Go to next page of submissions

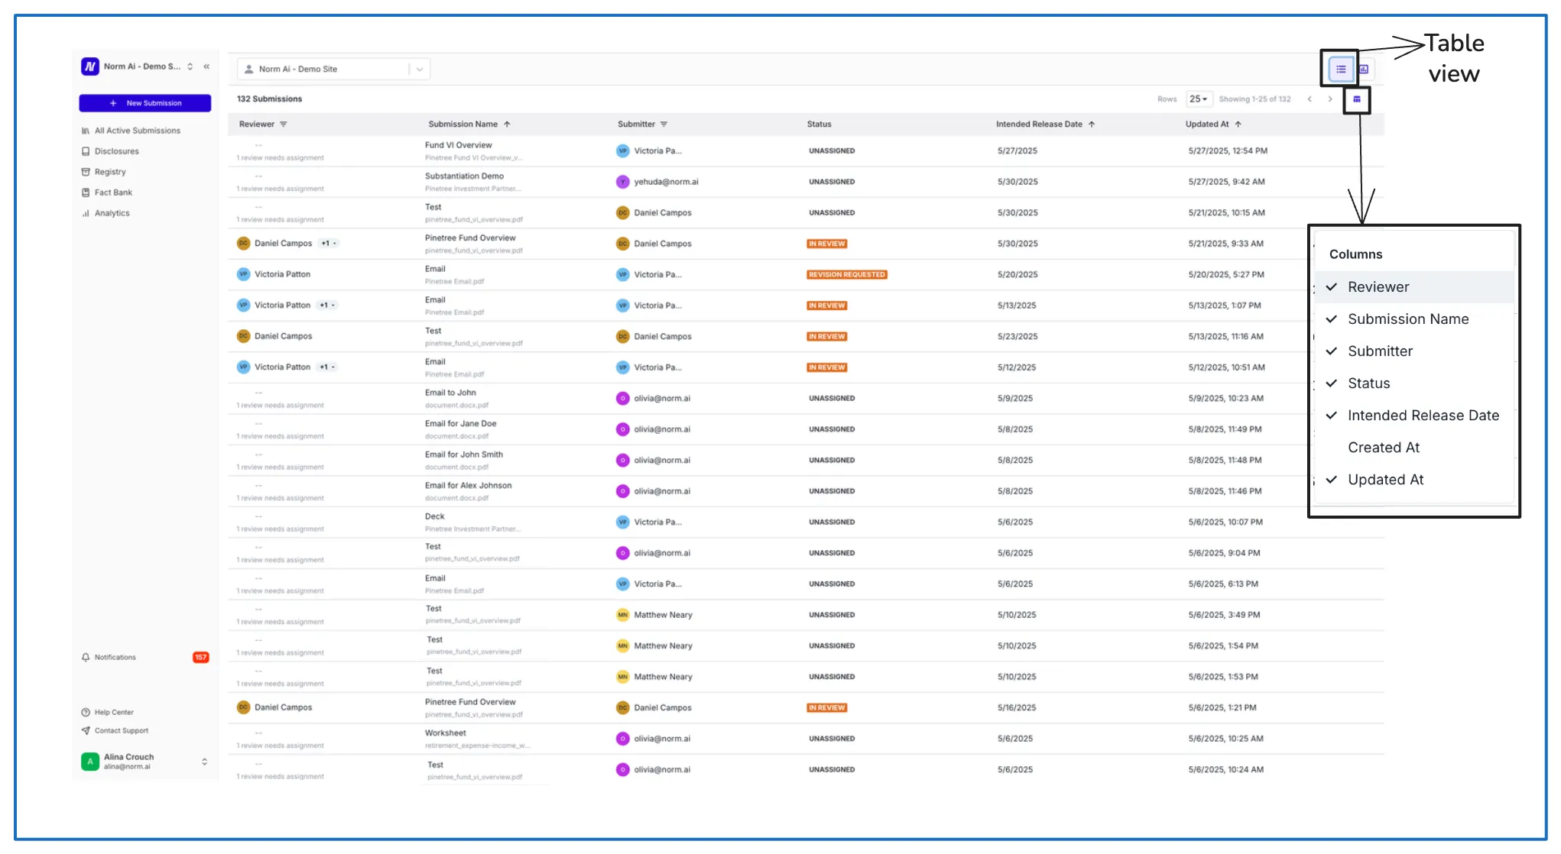(1330, 99)
